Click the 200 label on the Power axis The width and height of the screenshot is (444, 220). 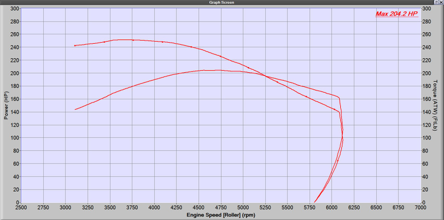[15, 73]
